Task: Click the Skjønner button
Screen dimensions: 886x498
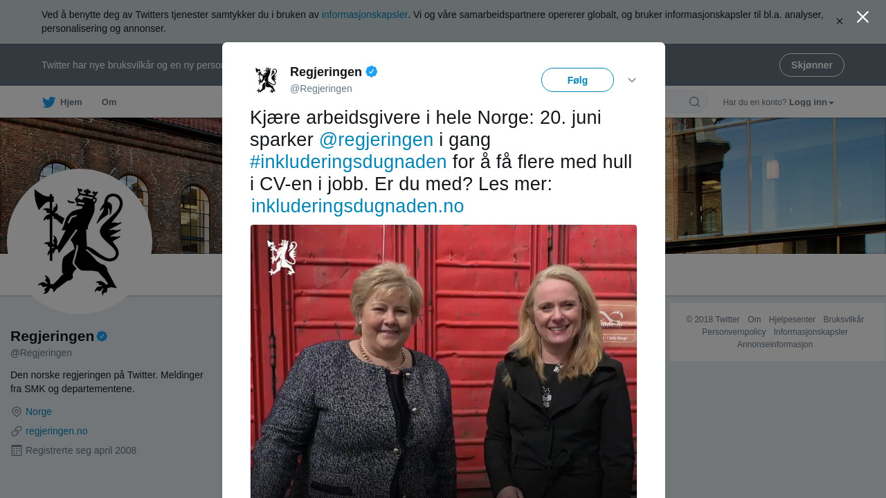Action: [x=811, y=65]
